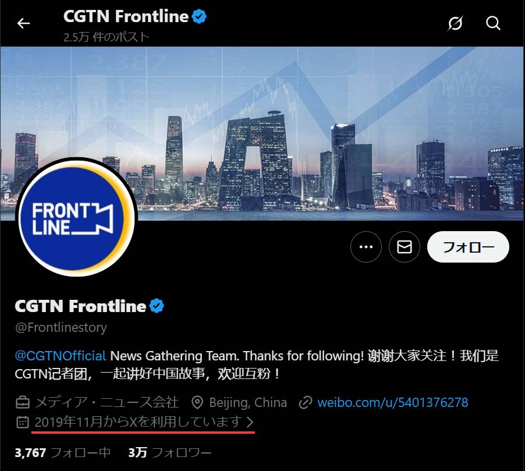Open the three-dot more options menu

pos(366,247)
